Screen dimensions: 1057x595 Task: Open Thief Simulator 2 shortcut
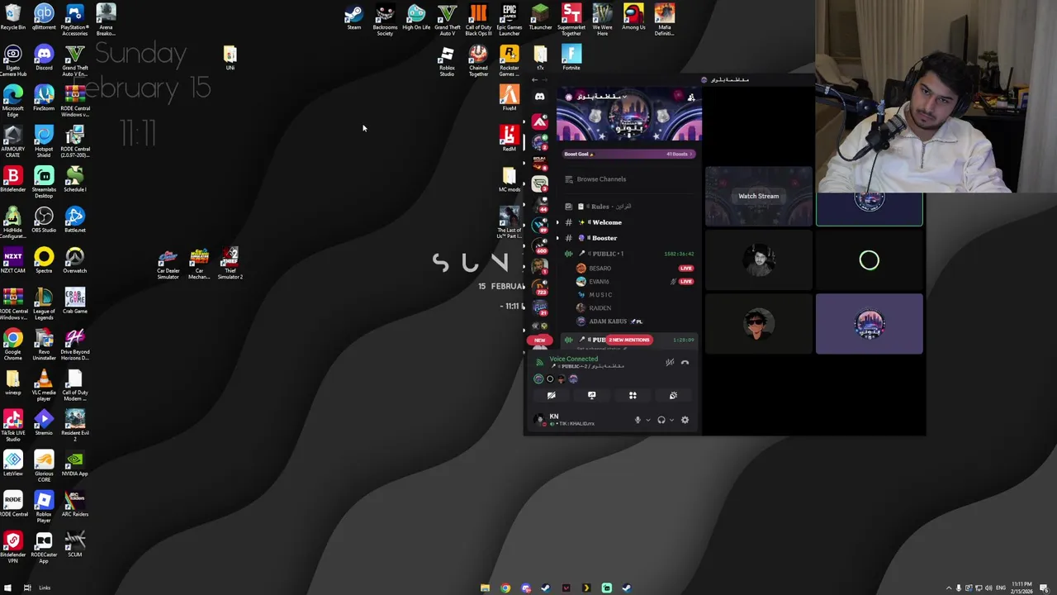(230, 264)
